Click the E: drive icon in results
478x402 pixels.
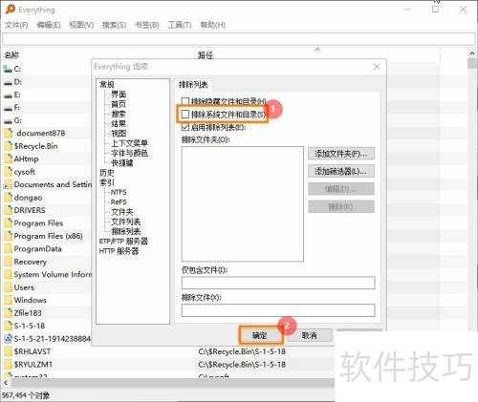(8, 95)
